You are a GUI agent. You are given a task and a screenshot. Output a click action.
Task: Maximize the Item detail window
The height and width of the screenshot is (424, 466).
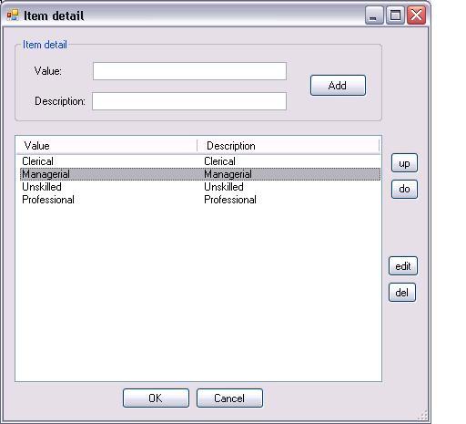(395, 16)
